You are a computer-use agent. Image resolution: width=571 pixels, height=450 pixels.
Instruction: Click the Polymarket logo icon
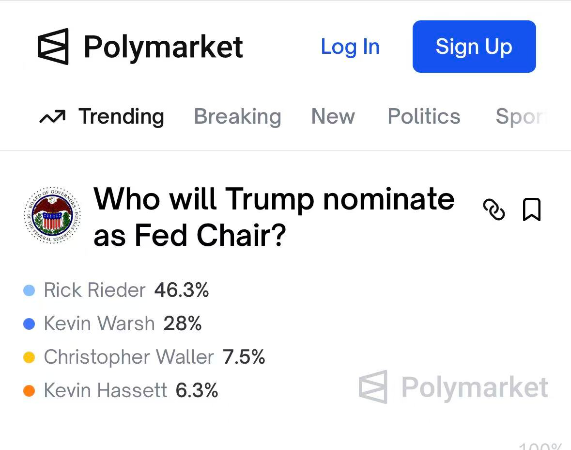tap(53, 47)
